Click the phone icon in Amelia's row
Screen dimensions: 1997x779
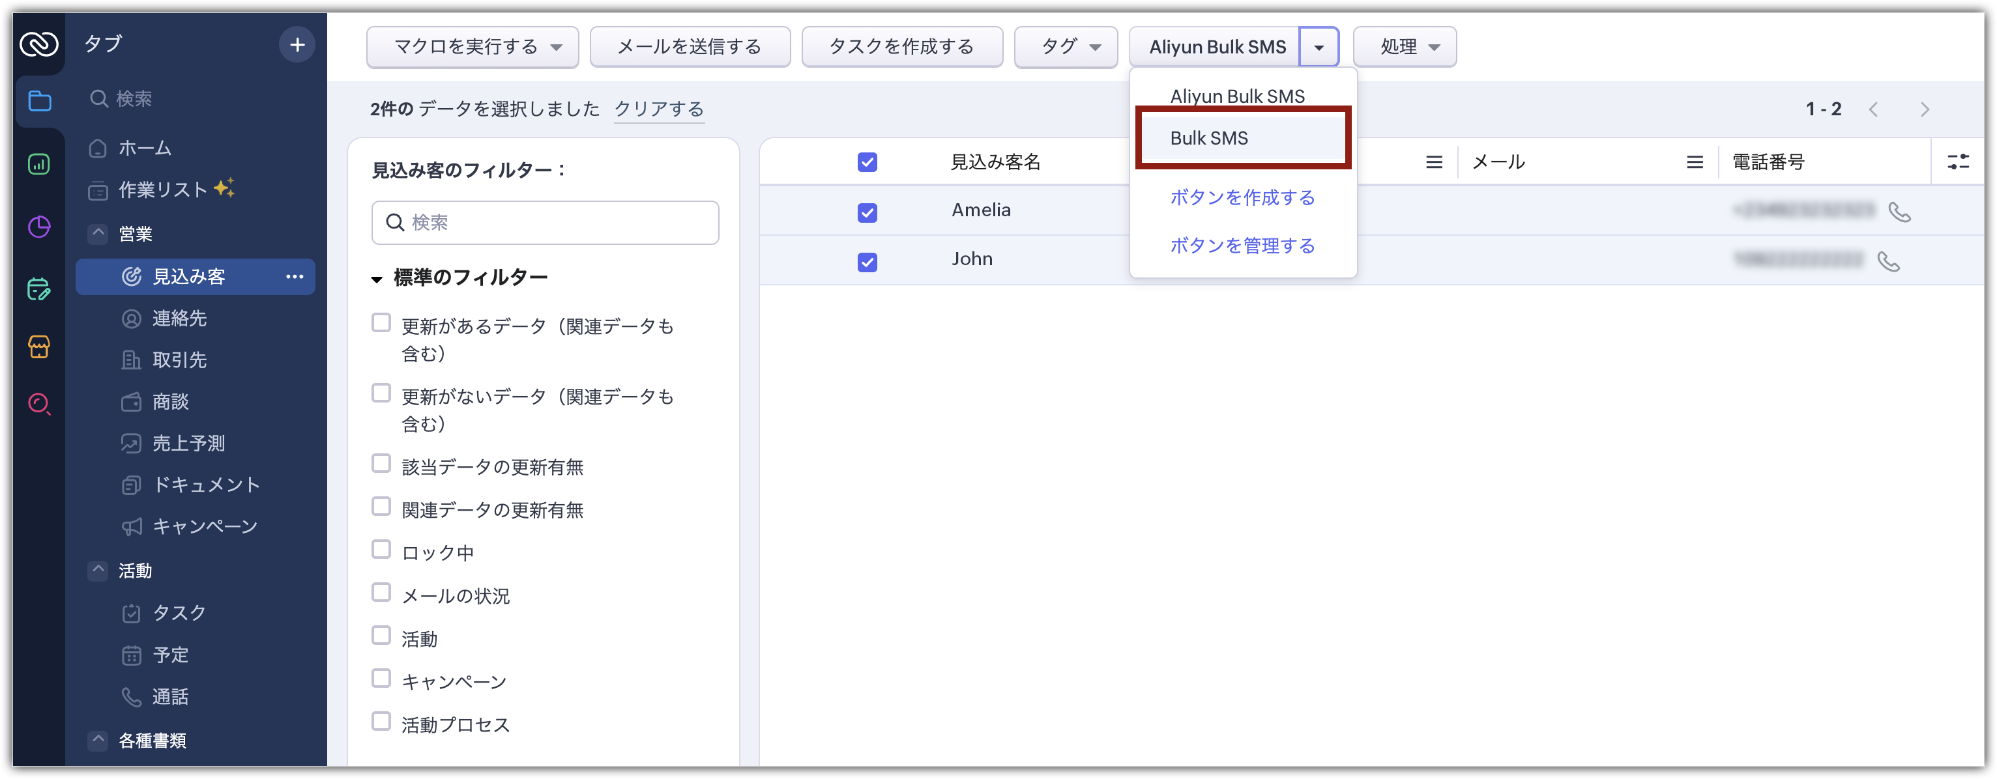(1899, 212)
